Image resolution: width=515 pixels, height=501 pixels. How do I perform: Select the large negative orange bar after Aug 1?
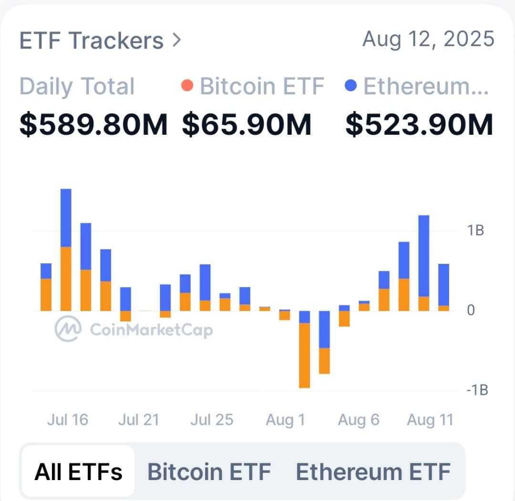tap(304, 355)
